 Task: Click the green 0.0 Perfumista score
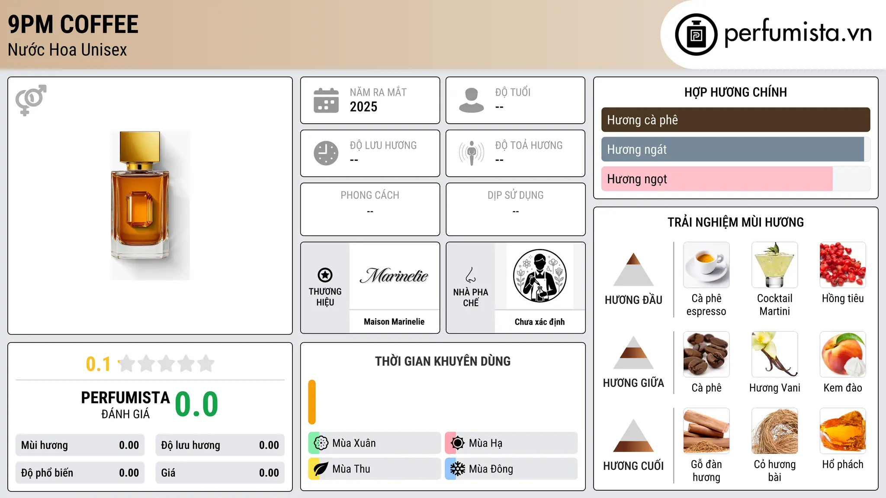[196, 404]
